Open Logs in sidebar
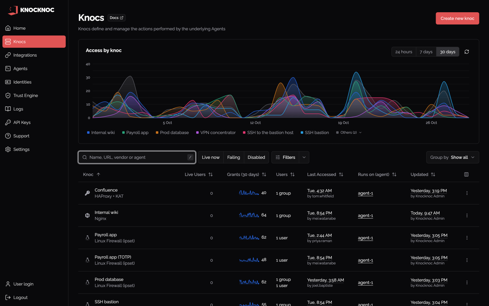 [34, 109]
